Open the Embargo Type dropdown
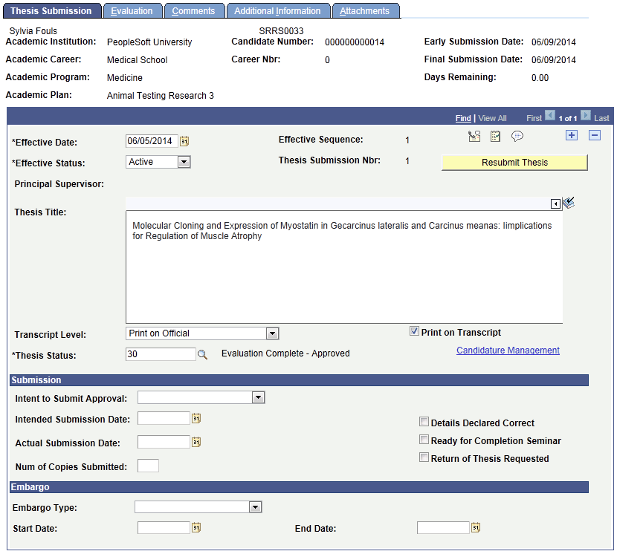This screenshot has height=554, width=617. [255, 507]
